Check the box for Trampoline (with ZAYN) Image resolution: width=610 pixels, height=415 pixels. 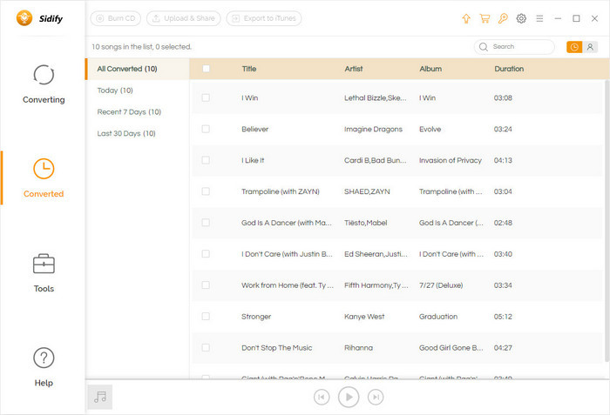206,191
